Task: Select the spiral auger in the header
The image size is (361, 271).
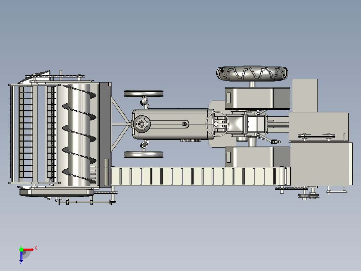Action: click(x=79, y=135)
